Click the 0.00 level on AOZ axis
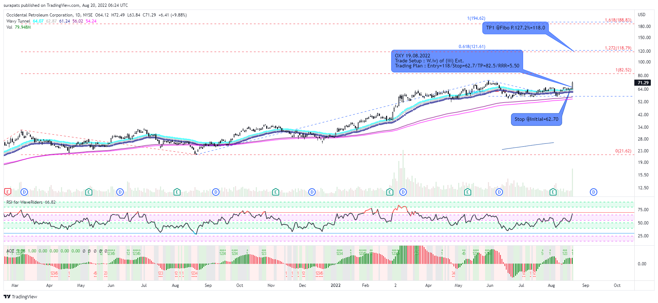 point(642,264)
